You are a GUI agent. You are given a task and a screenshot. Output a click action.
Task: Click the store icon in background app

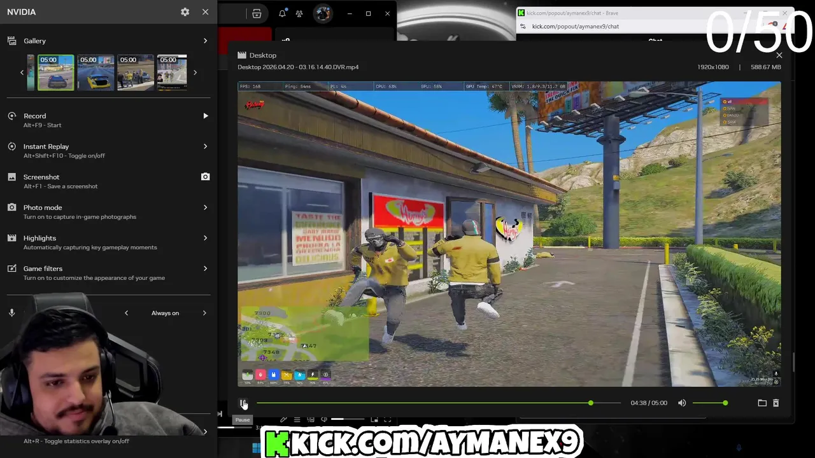point(257,13)
